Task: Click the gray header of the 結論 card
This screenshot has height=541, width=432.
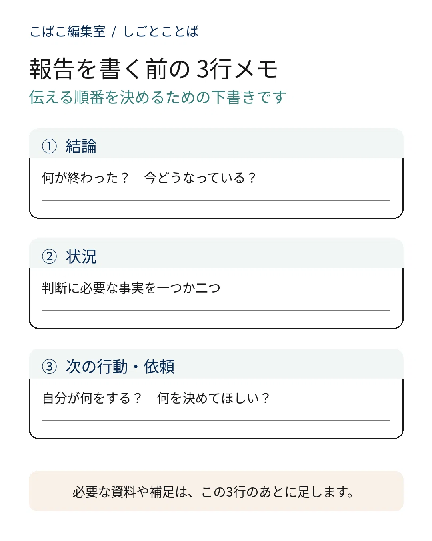Action: [x=216, y=143]
